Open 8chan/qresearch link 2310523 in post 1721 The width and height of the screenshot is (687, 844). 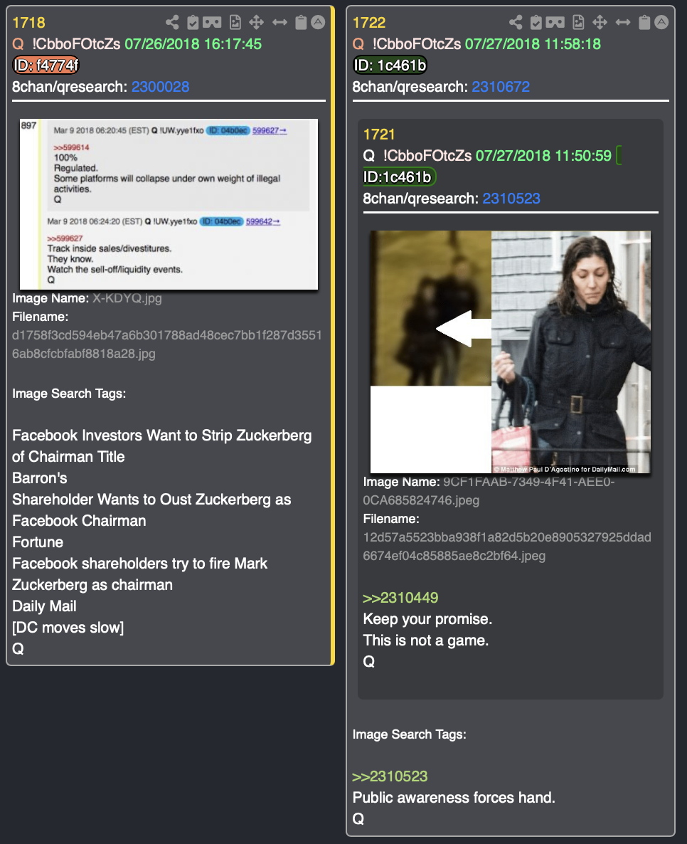tap(511, 199)
